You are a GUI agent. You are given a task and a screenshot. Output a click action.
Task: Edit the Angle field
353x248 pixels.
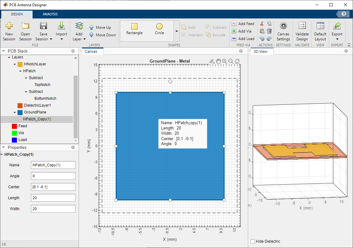(53, 176)
